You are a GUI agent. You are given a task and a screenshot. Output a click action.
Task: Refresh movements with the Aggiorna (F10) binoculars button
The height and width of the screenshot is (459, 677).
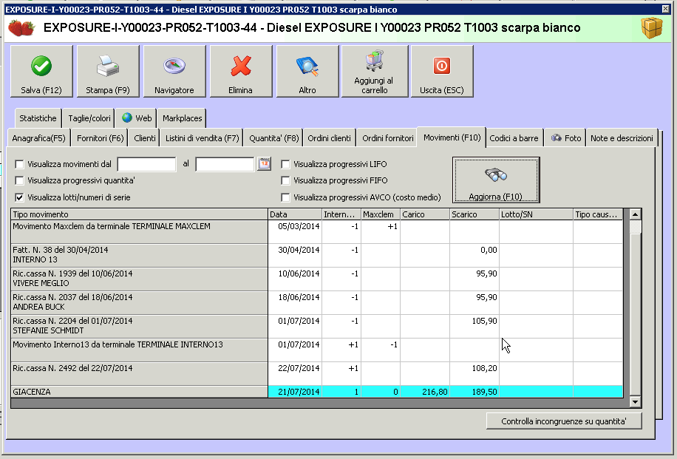[496, 180]
